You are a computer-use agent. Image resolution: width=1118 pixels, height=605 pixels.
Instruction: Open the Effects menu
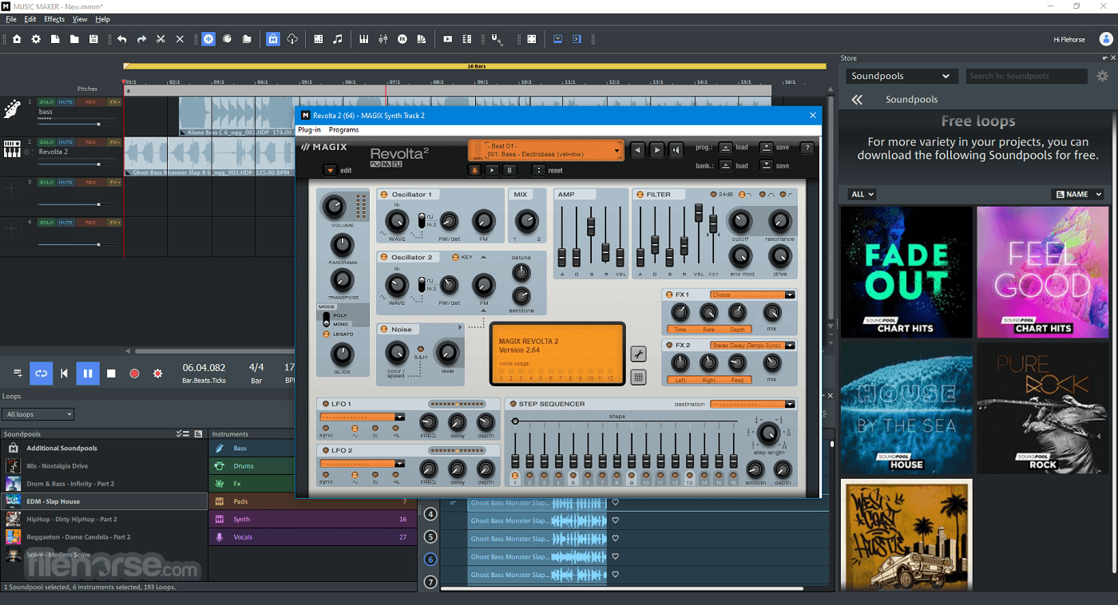[54, 18]
